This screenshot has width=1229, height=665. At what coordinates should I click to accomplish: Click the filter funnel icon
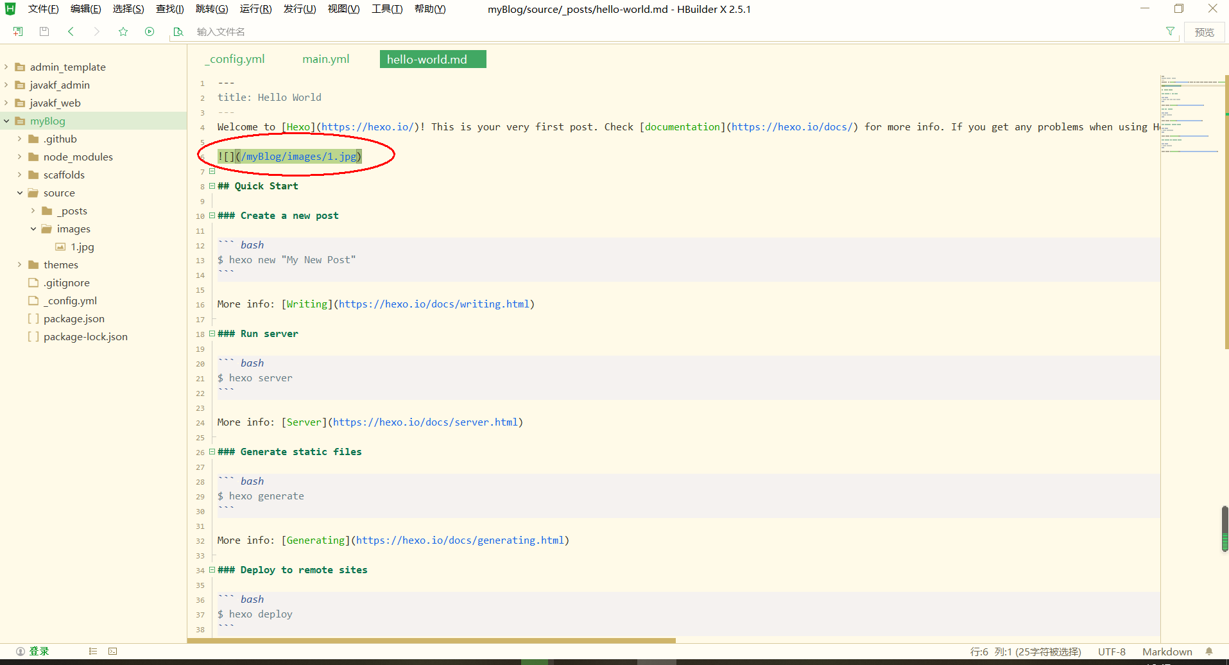(1170, 31)
